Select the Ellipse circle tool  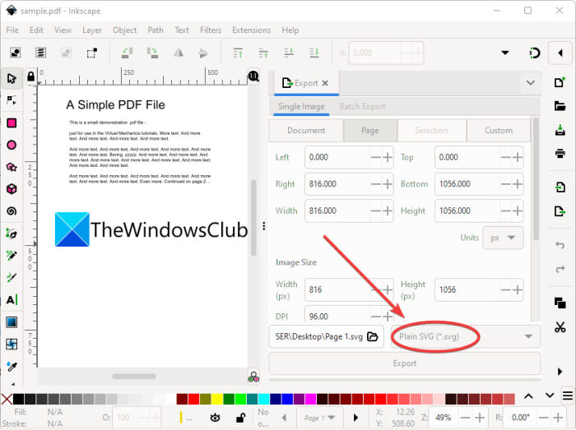point(12,146)
